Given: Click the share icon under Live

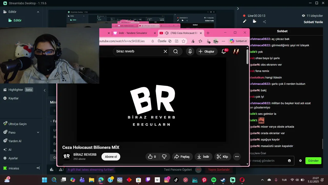Looking at the screenshot, I should point(264,22).
